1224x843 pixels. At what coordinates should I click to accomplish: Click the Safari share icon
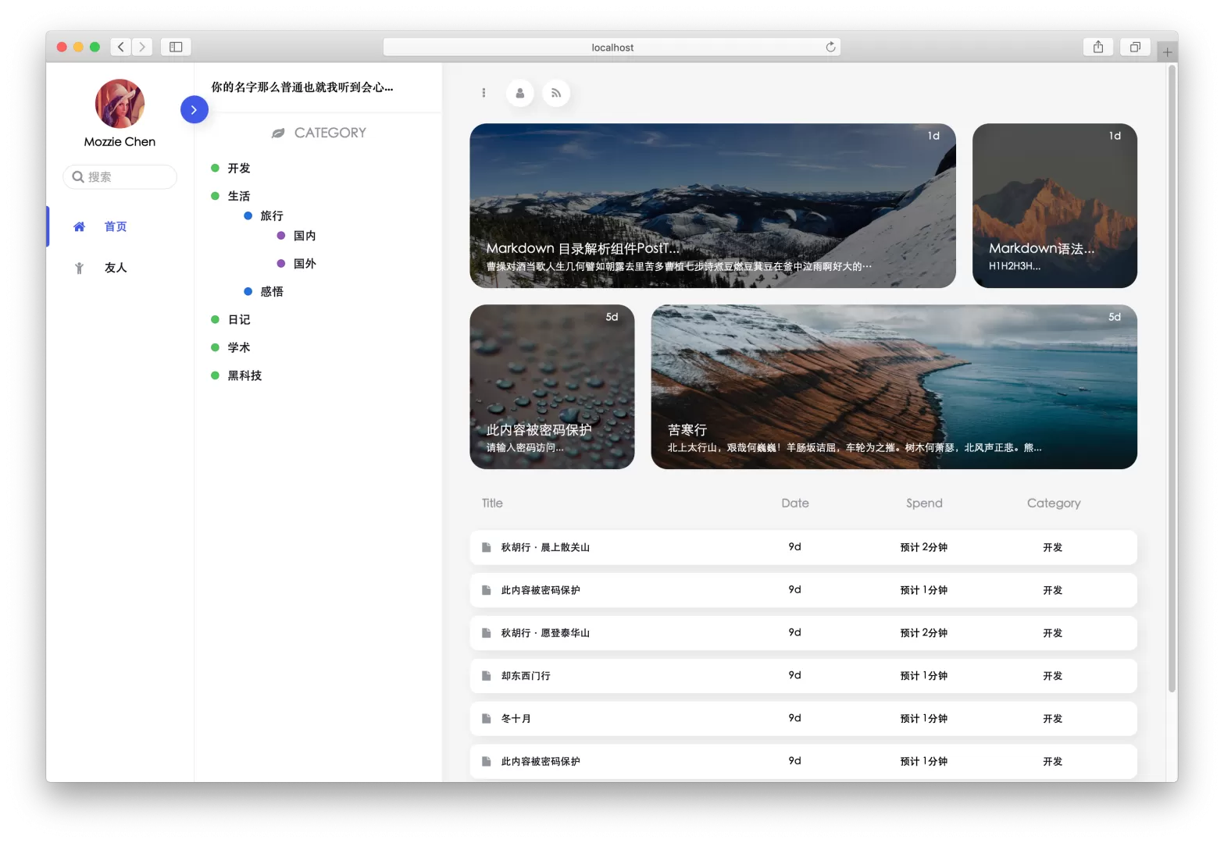click(x=1098, y=47)
